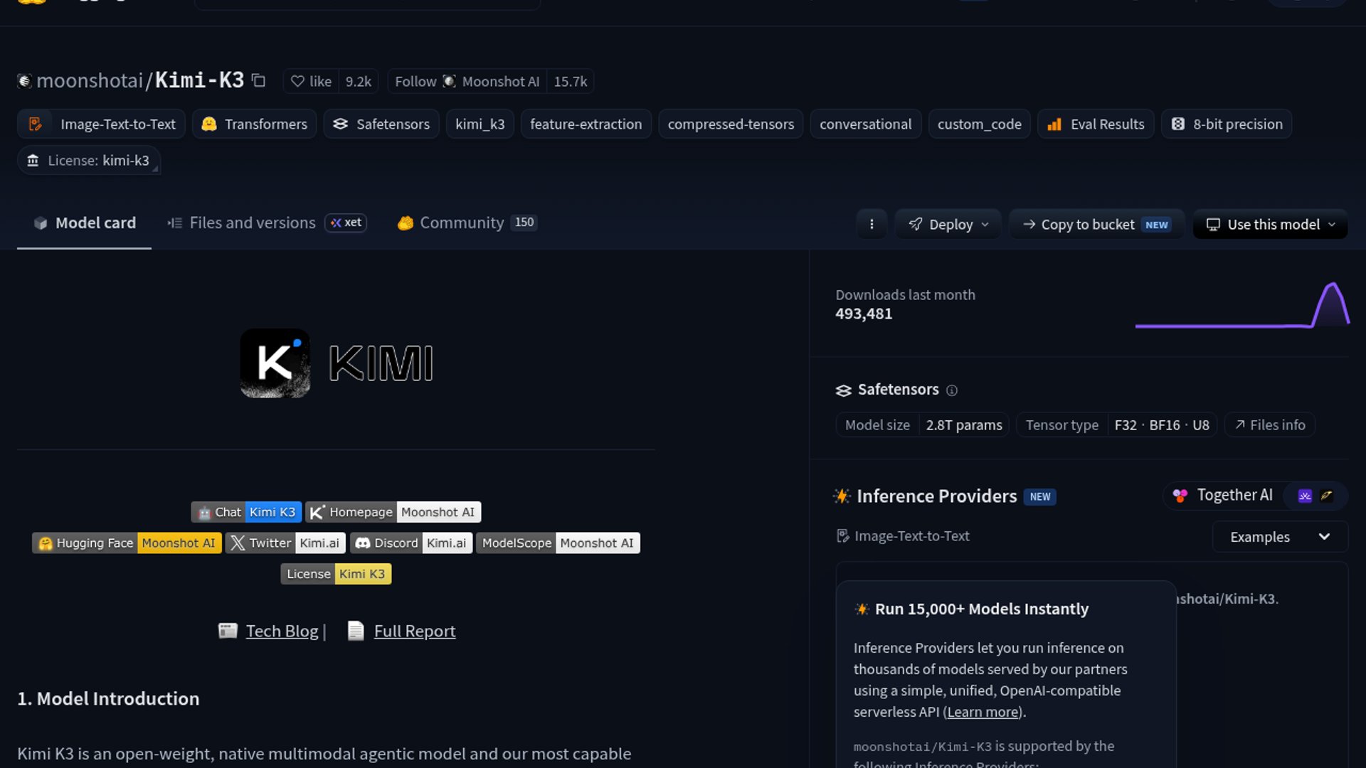Screen dimensions: 1366x768
Task: Select the Image-Text-to-Text tag
Action: pos(101,124)
